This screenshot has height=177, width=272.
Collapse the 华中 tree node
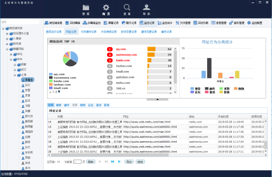pyautogui.click(x=11, y=60)
